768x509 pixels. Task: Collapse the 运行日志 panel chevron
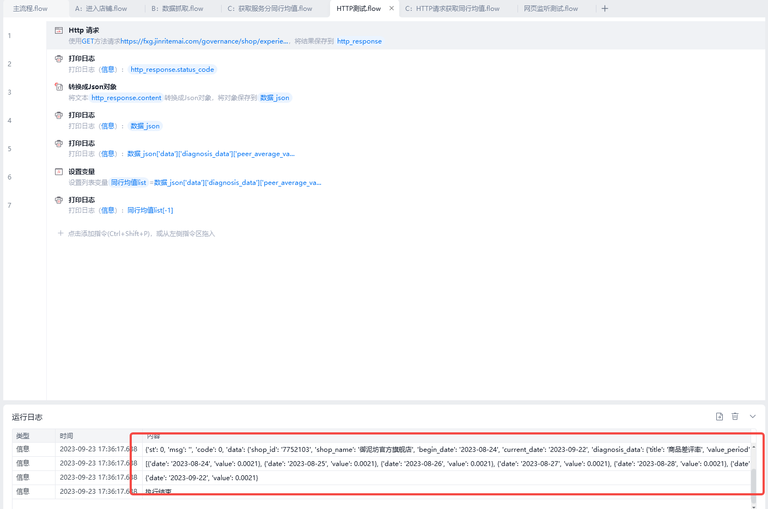753,417
